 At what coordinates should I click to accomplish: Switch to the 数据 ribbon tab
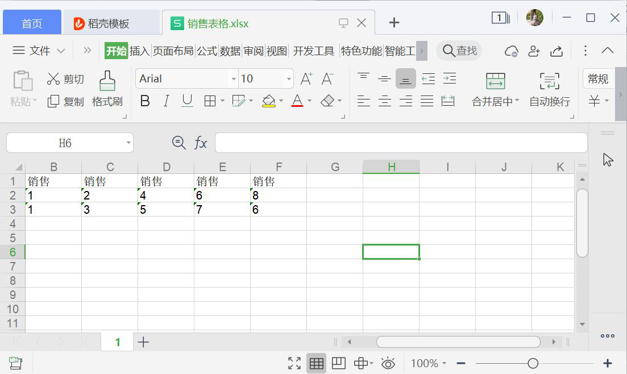[230, 51]
